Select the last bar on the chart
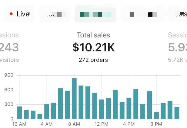Viewport: 187px width, 128px height. pos(177,113)
